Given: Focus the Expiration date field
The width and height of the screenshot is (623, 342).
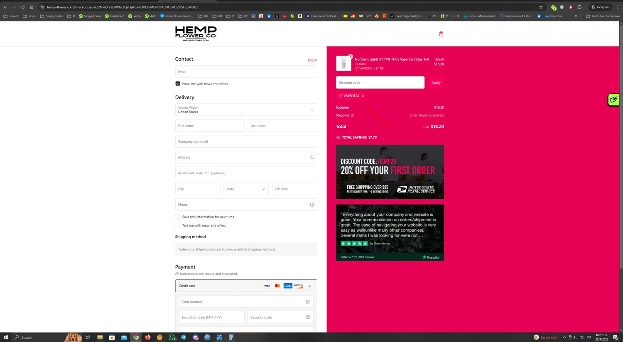Looking at the screenshot, I should pos(212,317).
